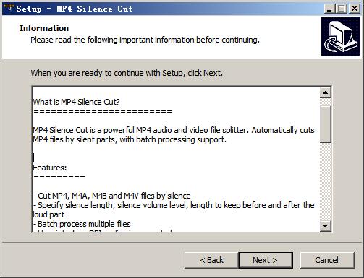The image size is (364, 278).
Task: Click the "When you are ready to continue" label
Action: click(x=127, y=73)
